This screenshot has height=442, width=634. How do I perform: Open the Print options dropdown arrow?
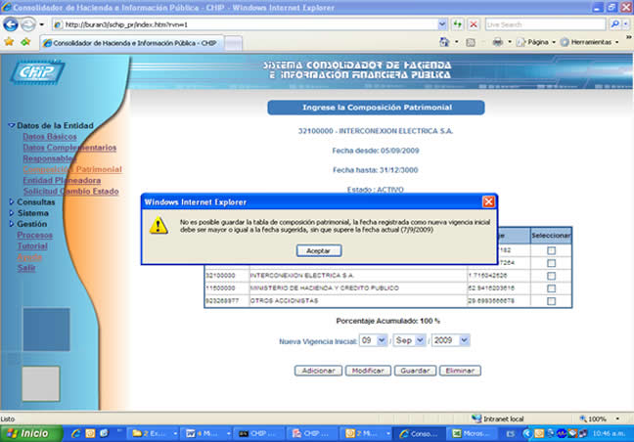point(510,42)
